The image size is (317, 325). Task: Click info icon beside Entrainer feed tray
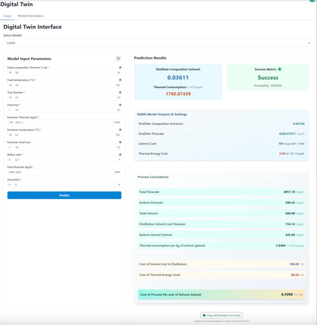click(x=120, y=142)
